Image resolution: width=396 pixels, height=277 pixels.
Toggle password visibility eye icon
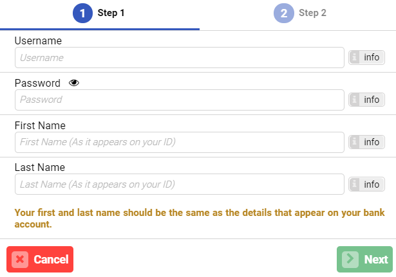(x=74, y=83)
